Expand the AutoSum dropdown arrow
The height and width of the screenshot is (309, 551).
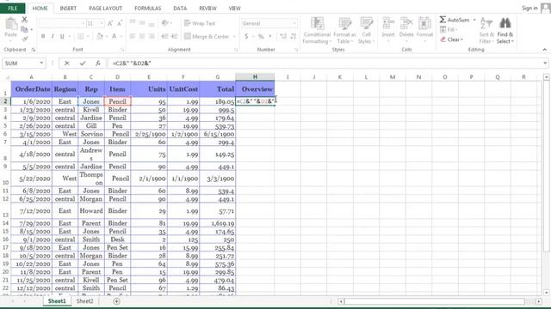(474, 20)
